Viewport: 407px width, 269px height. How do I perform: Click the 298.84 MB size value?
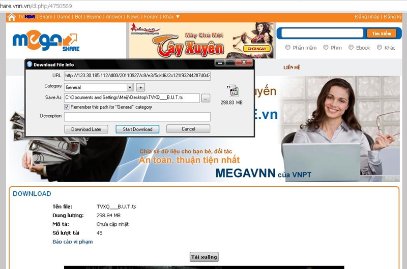[x=108, y=215]
